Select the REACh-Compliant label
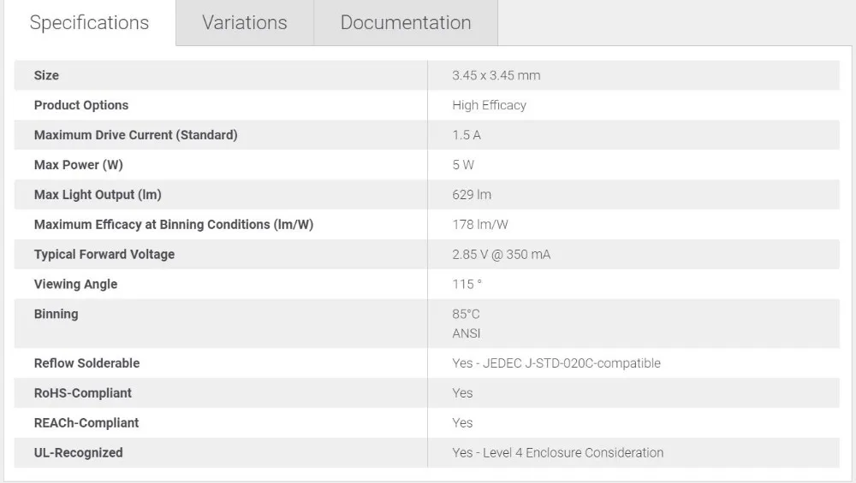The image size is (856, 483). point(86,423)
